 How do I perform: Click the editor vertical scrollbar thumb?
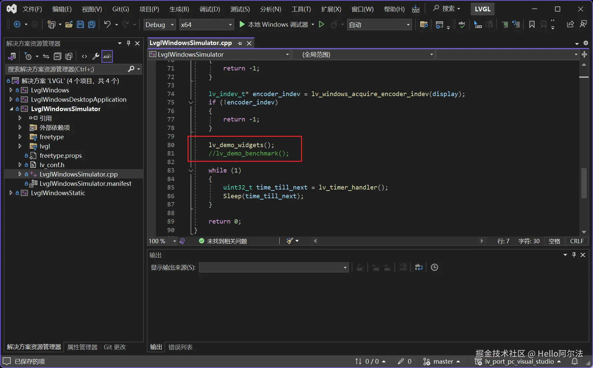(584, 183)
